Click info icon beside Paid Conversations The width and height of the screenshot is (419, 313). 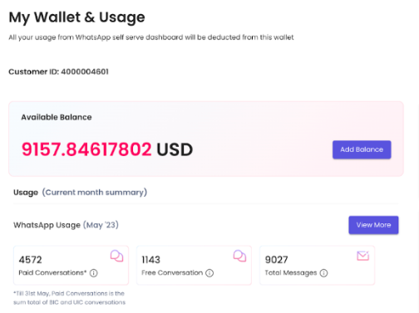pyautogui.click(x=94, y=273)
